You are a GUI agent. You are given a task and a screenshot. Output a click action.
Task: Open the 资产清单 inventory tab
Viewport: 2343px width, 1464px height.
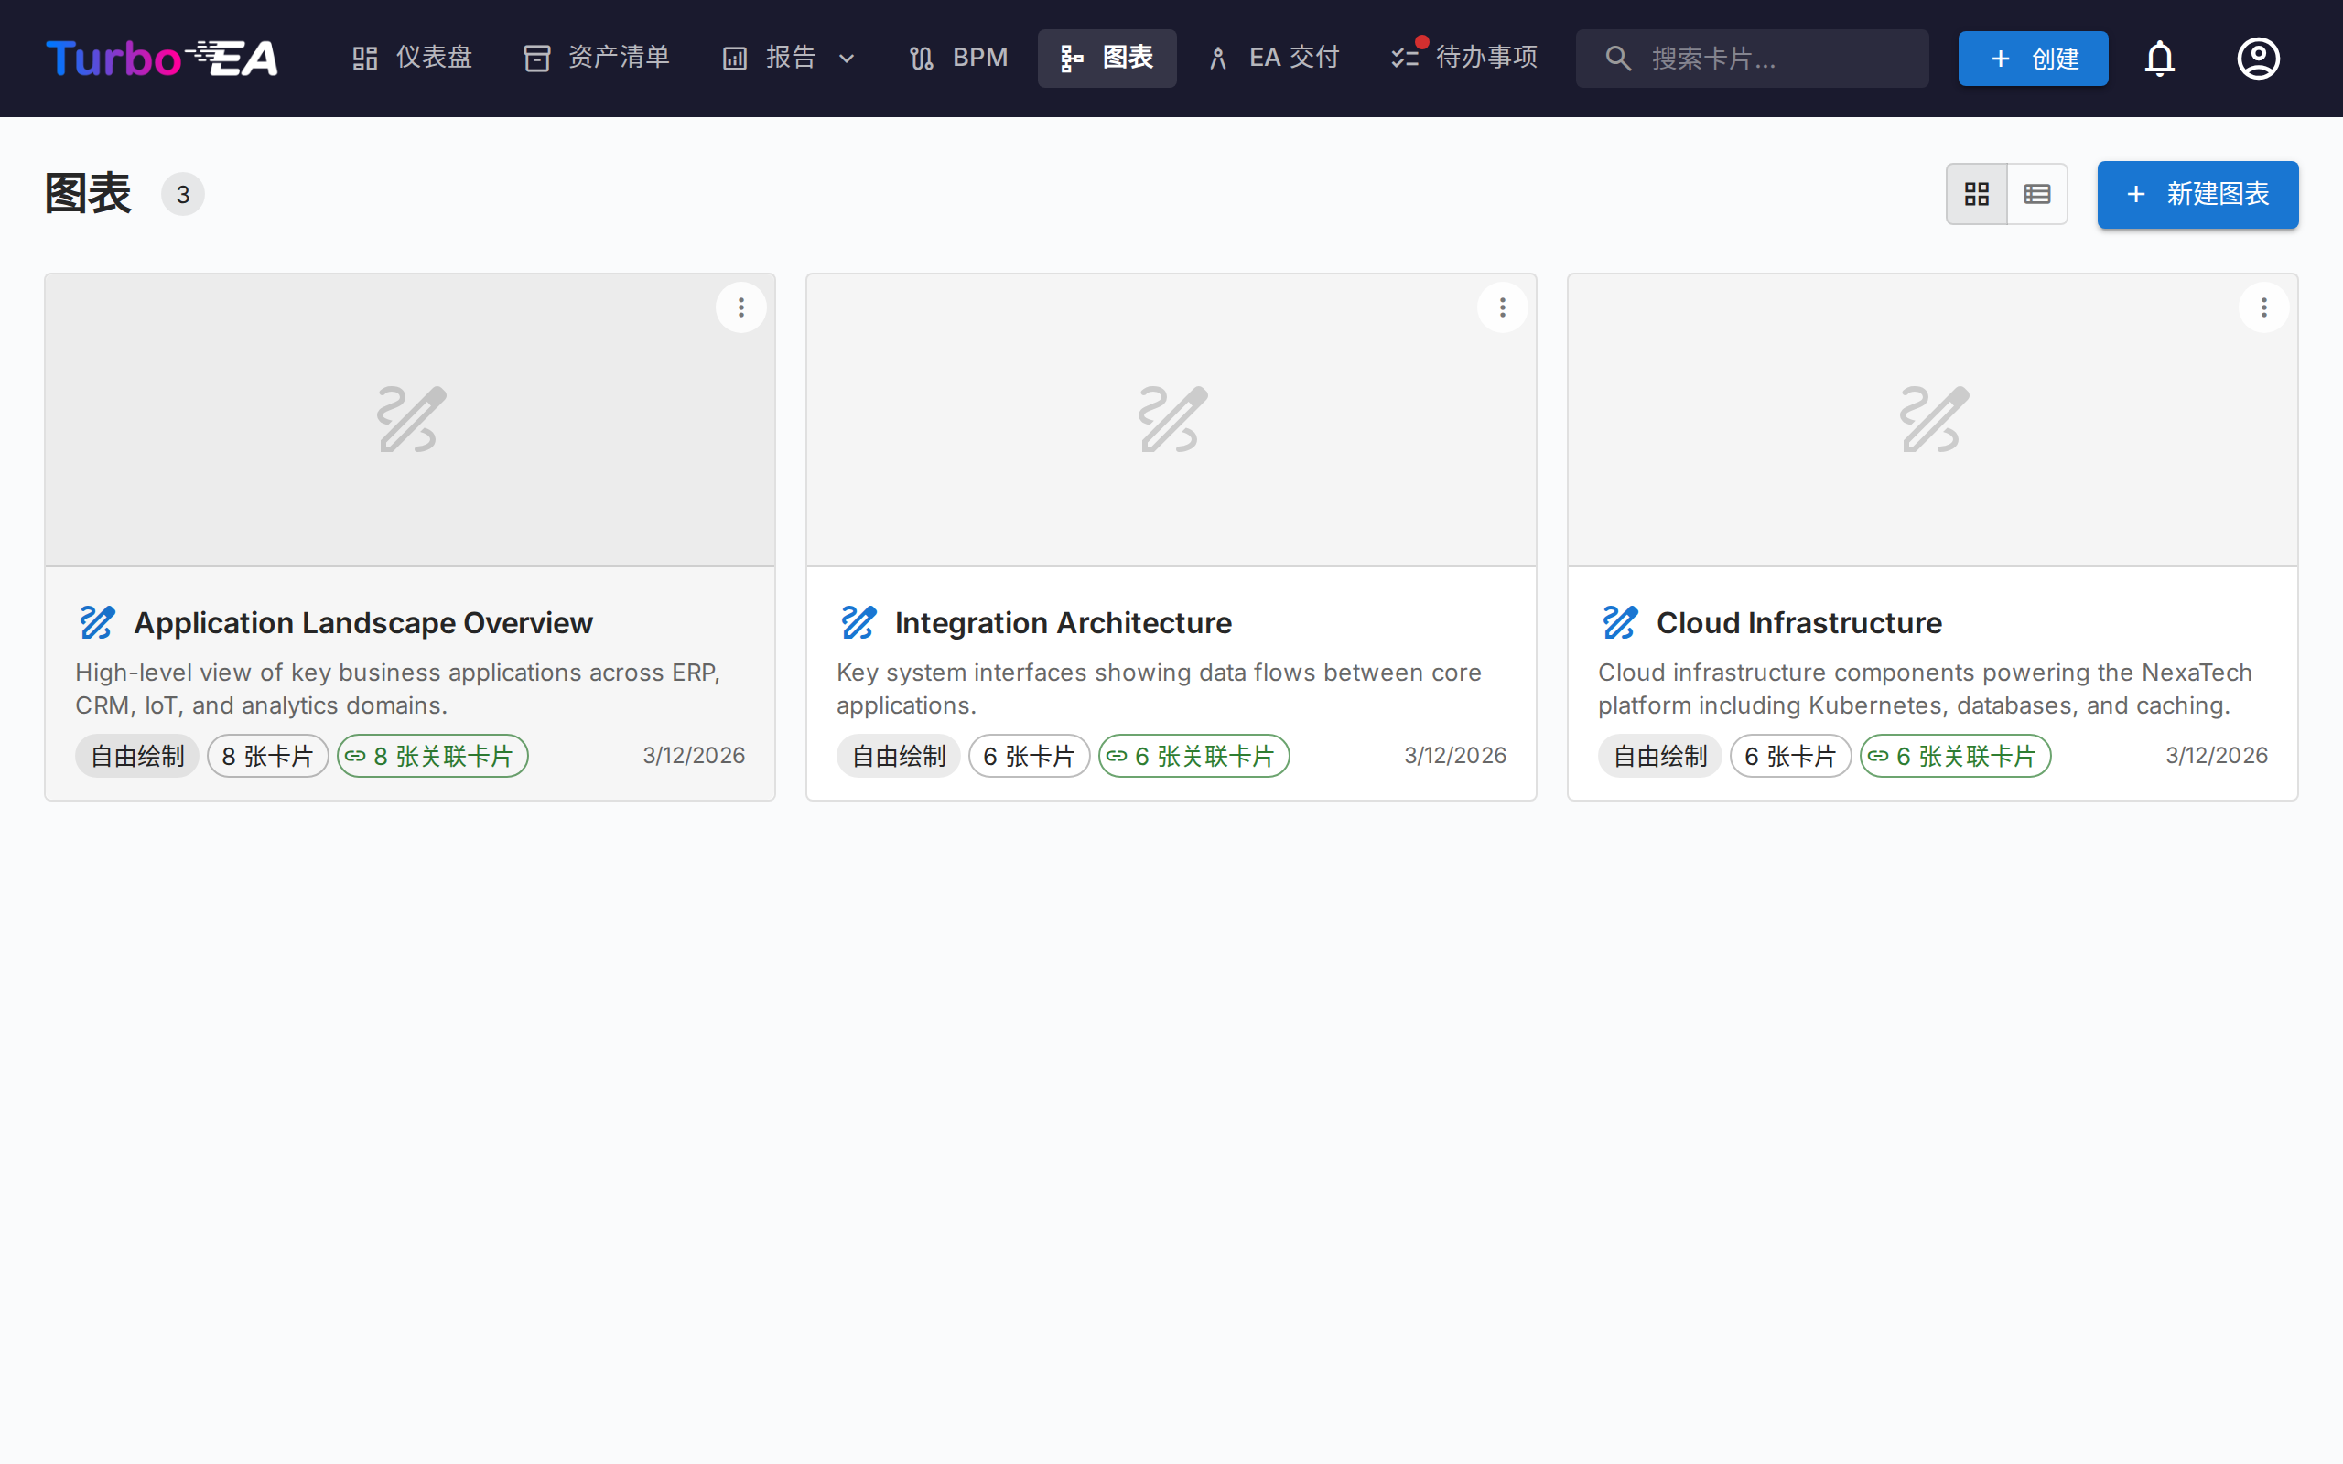597,58
